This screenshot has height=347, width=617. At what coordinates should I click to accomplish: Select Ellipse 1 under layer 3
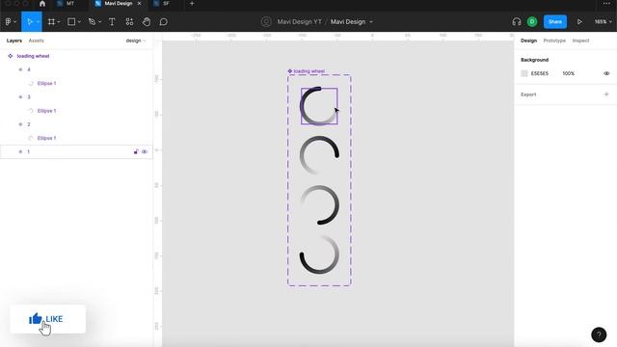[46, 111]
